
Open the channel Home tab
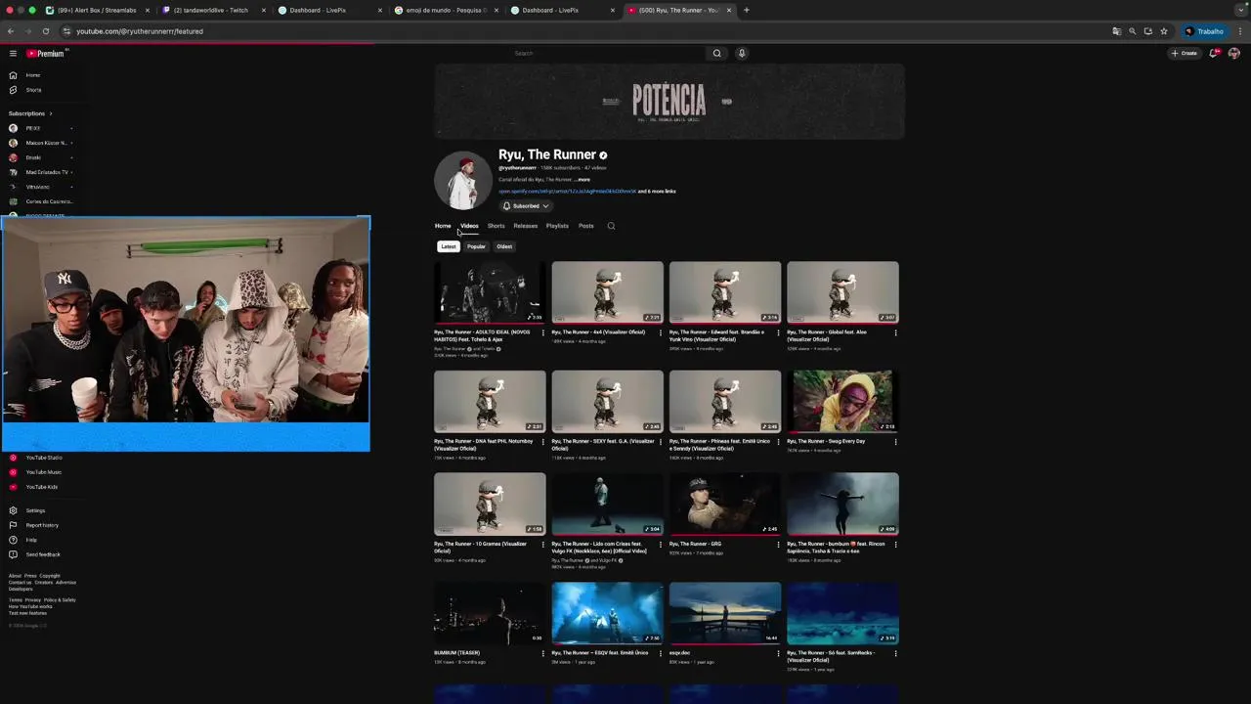pyautogui.click(x=443, y=226)
